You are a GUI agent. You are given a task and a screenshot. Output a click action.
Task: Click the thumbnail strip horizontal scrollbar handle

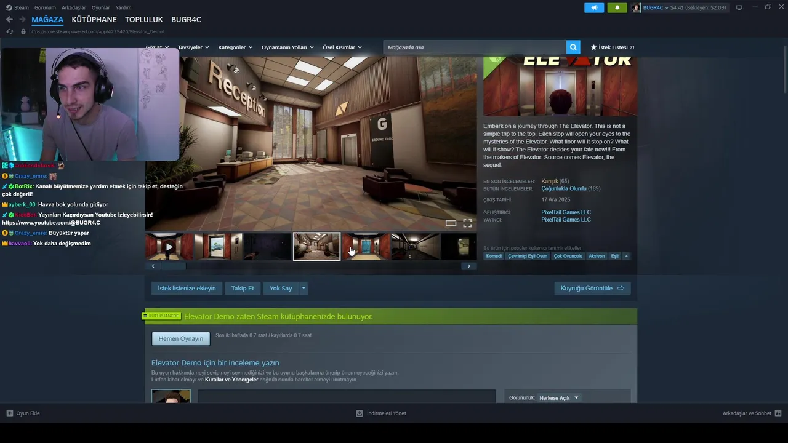[173, 266]
